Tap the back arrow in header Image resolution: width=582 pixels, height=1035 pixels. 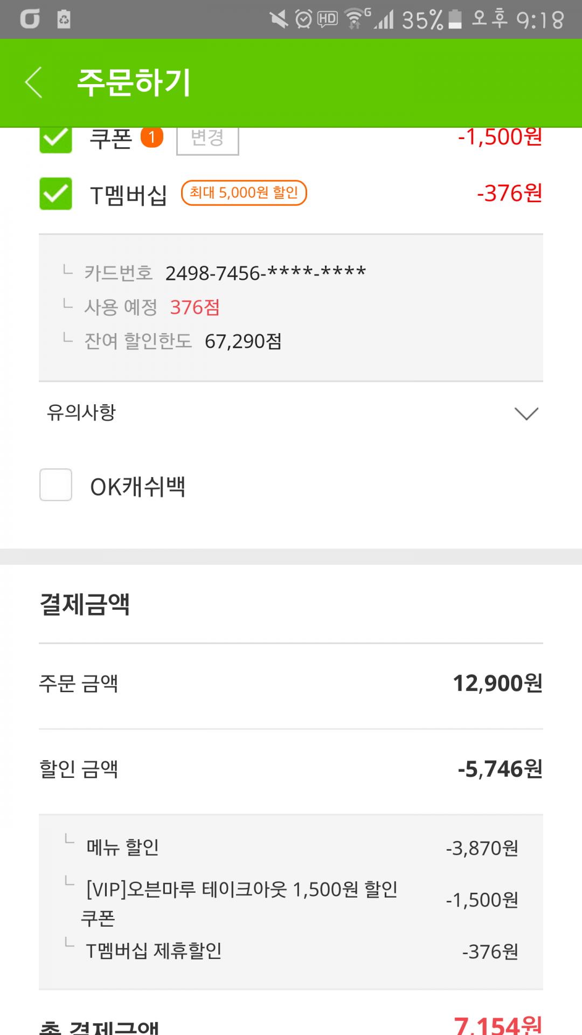coord(33,82)
